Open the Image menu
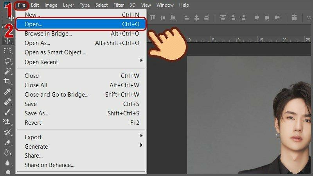313x176 pixels. tap(51, 5)
